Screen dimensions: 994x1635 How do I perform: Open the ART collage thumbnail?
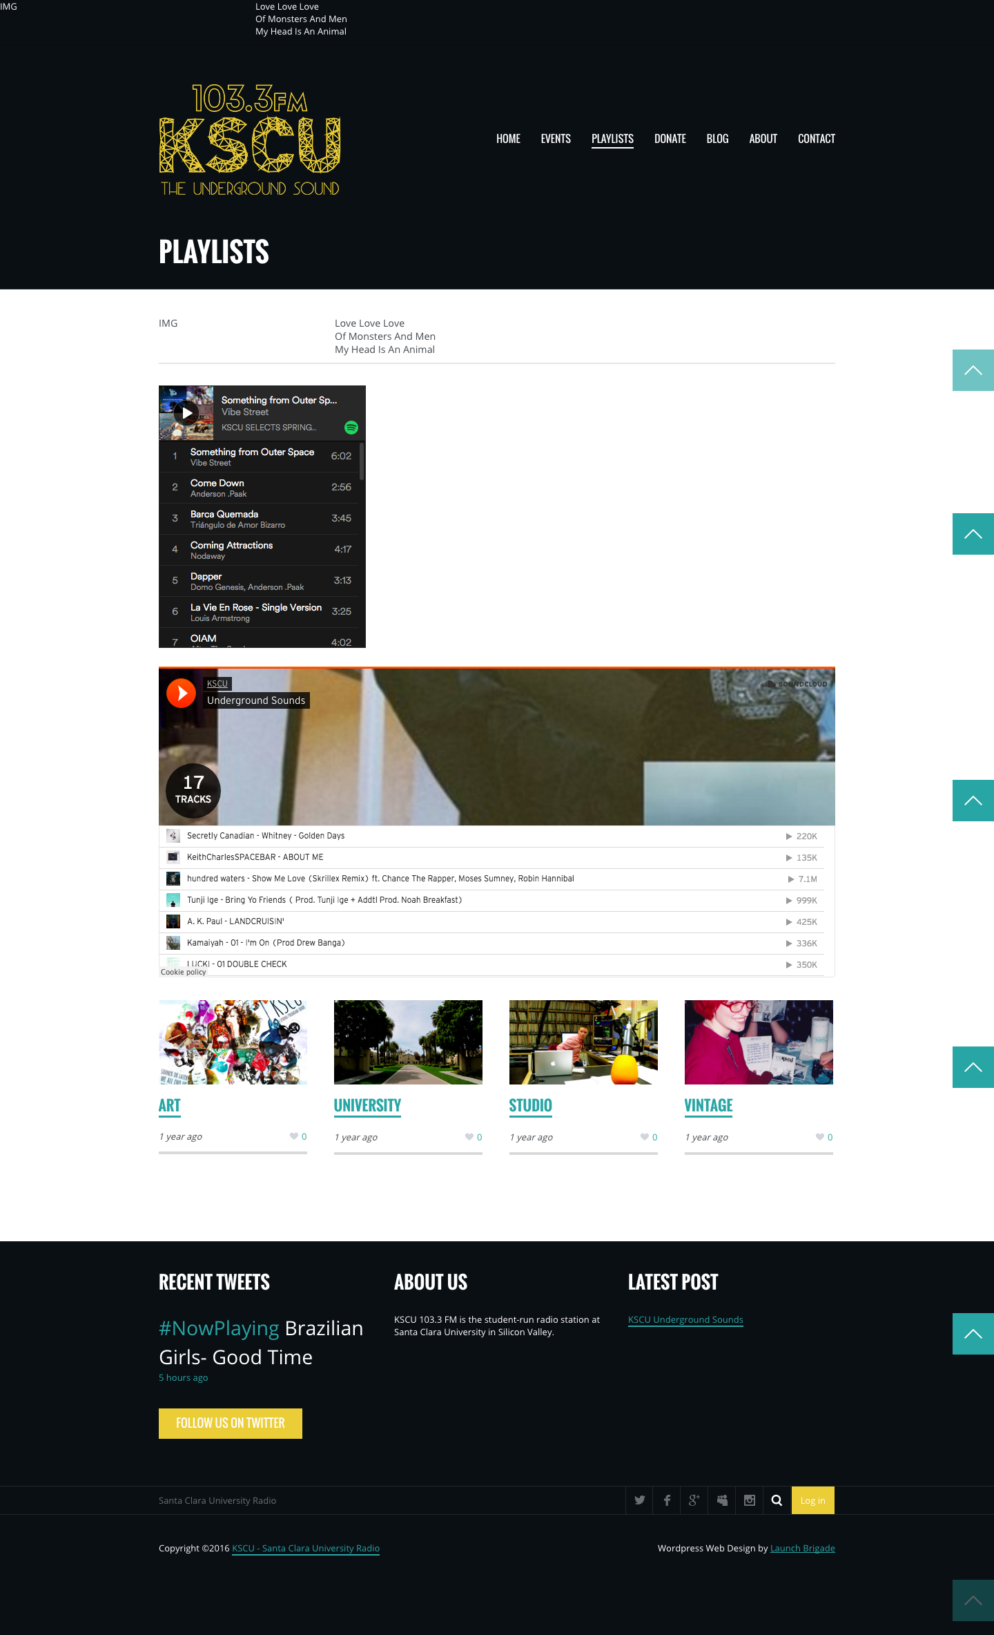tap(233, 1042)
